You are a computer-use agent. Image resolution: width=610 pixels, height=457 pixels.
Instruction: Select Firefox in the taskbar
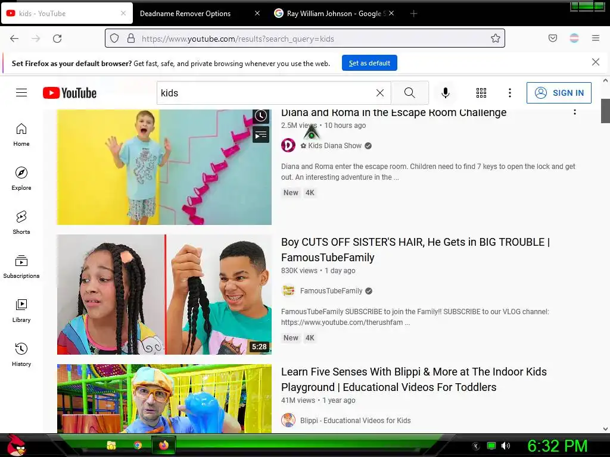[x=164, y=445]
